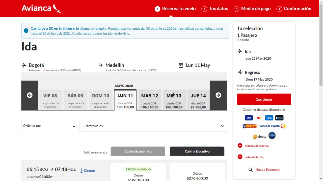
Task: Select date LUN 11
Action: point(125,100)
